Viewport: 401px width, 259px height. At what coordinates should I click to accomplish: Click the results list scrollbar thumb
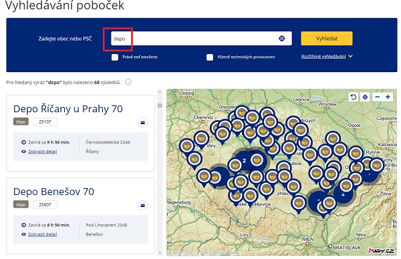(160, 105)
